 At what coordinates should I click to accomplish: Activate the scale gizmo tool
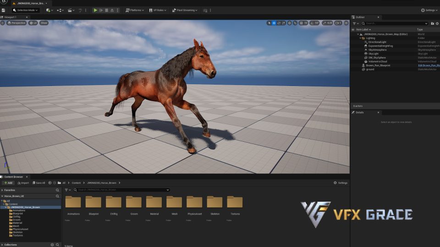click(x=284, y=23)
